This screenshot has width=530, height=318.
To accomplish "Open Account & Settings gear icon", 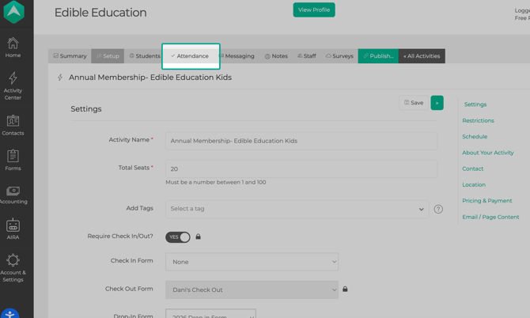I will click(13, 267).
